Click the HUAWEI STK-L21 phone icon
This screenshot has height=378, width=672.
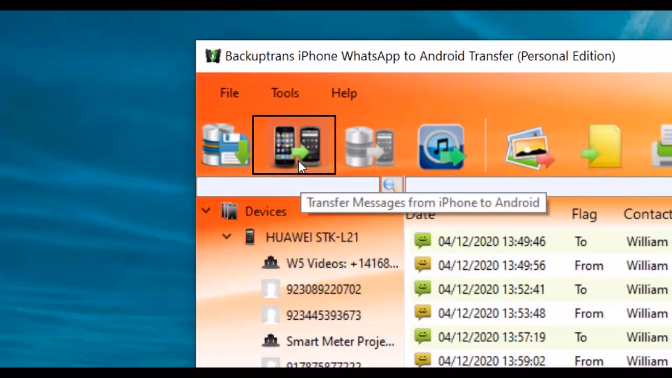point(250,237)
